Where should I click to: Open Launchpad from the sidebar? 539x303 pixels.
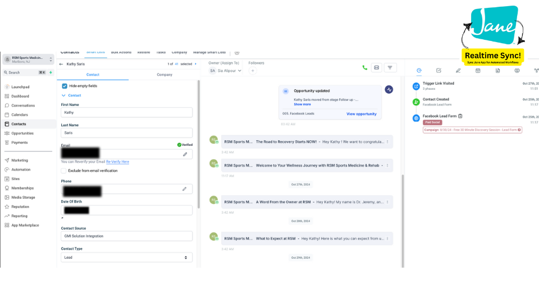pos(20,87)
